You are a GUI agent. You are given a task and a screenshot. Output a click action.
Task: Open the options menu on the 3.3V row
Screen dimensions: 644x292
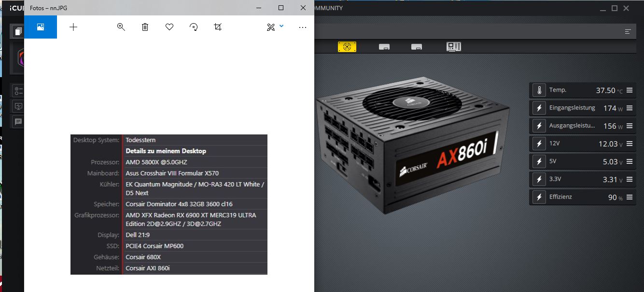629,179
